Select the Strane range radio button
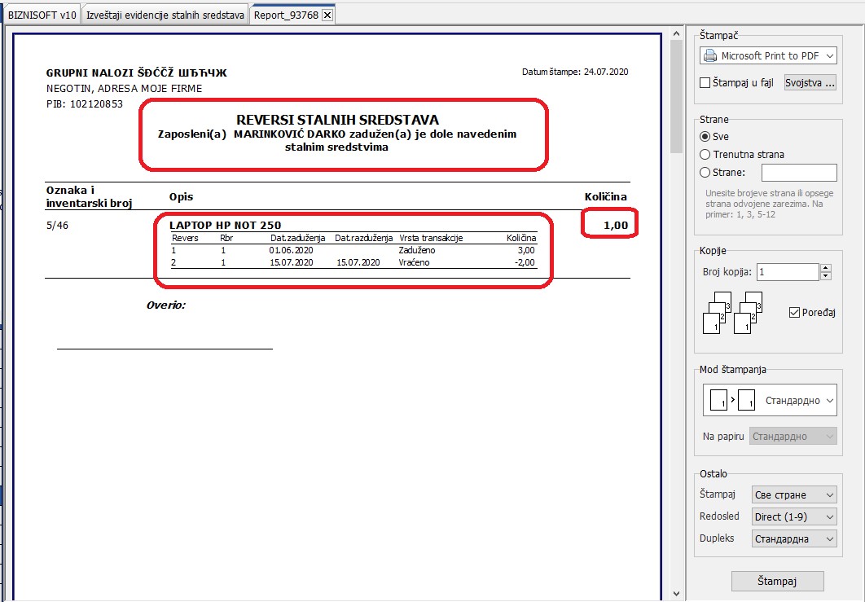This screenshot has height=602, width=865. point(705,172)
